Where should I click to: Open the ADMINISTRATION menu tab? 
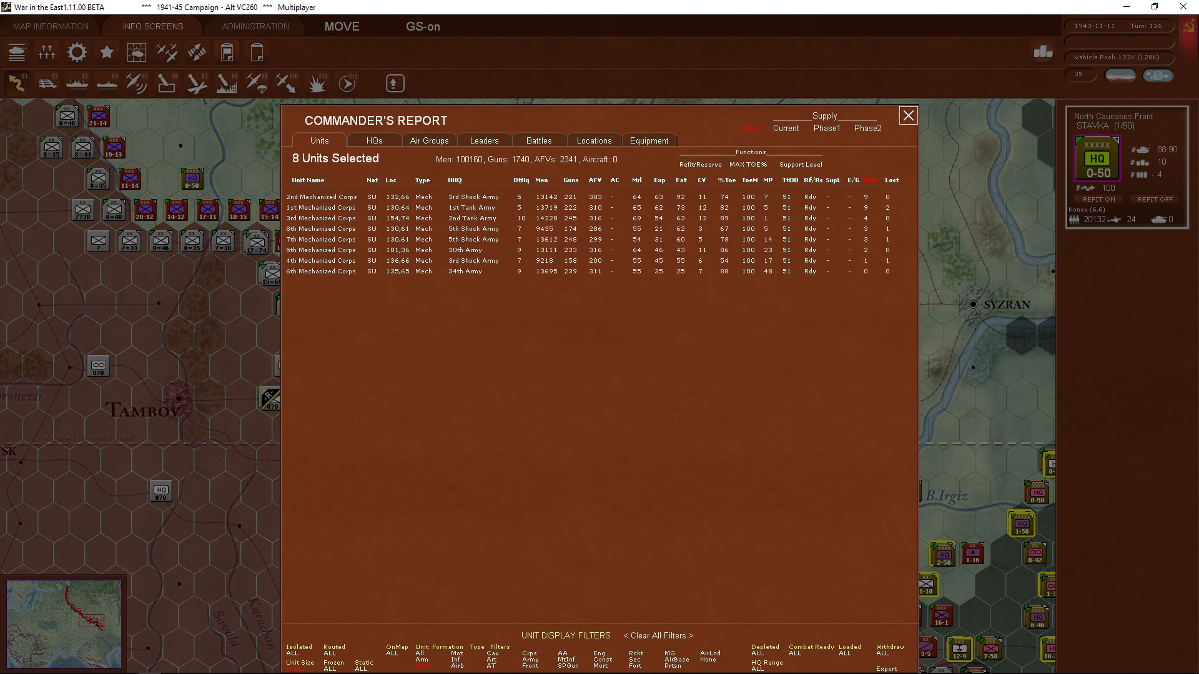point(255,26)
